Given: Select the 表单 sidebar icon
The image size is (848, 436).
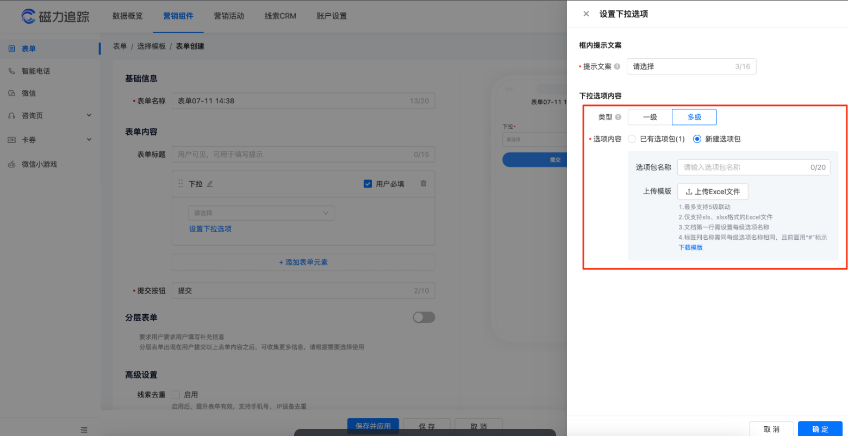Looking at the screenshot, I should (12, 48).
